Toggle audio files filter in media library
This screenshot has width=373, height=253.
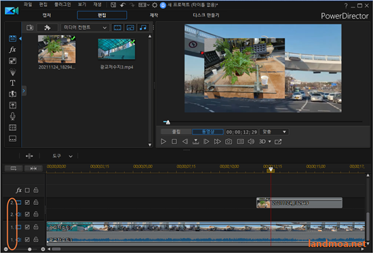tap(143, 28)
